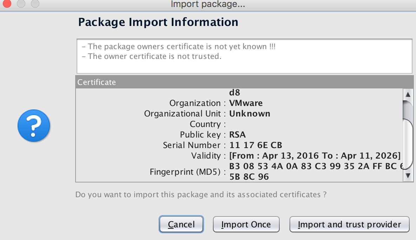
Task: Click the VMware organization value
Action: [x=246, y=103]
